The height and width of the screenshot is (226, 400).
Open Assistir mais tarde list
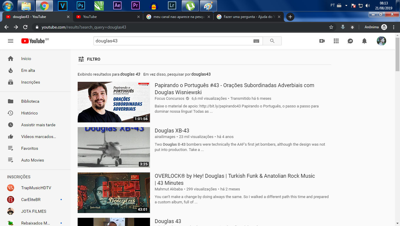coord(35,125)
